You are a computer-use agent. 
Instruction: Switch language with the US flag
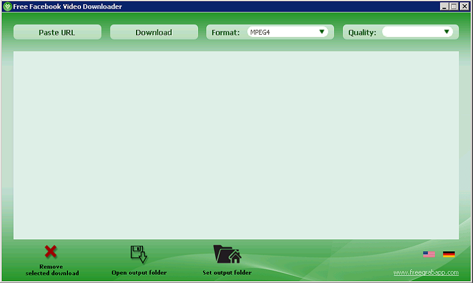click(x=429, y=254)
